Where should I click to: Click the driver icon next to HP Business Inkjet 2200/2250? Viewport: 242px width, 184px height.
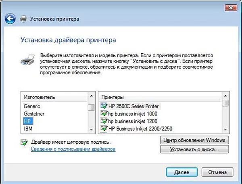[104, 128]
